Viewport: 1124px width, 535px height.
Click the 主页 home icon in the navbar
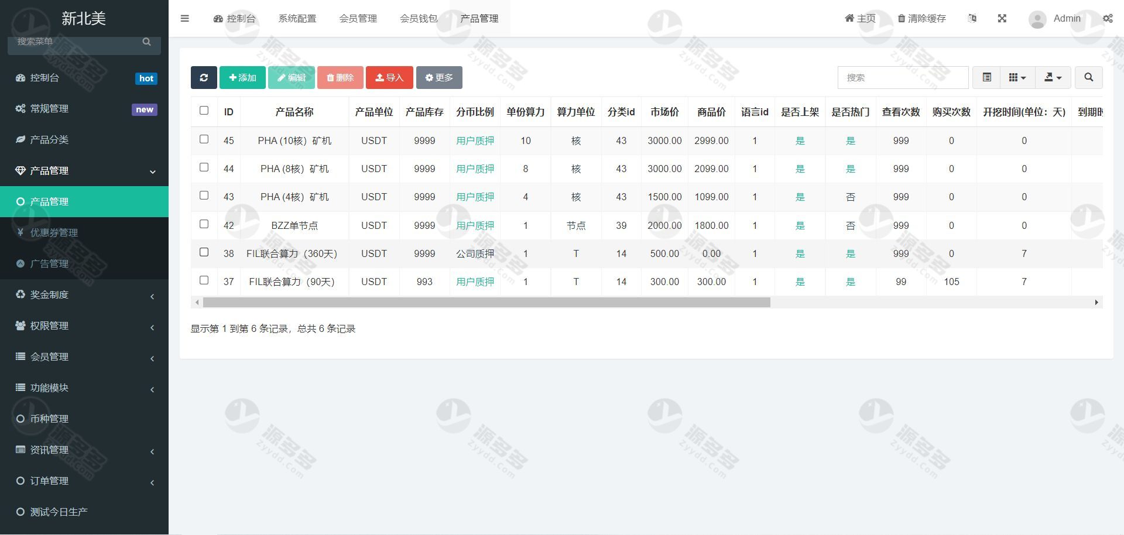coord(849,18)
